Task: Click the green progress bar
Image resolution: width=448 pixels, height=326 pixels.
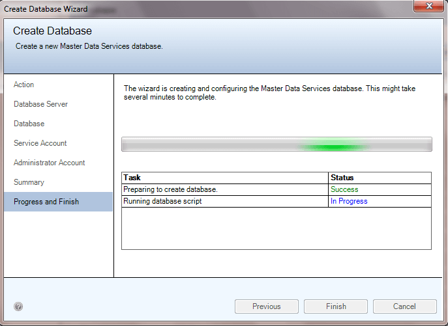Action: tap(276, 144)
